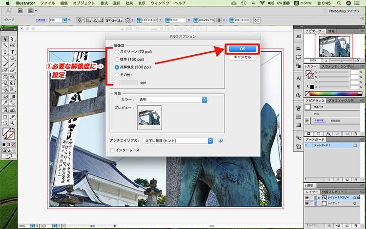Click the help info icon beside anti-alias
The image size is (366, 229).
[220, 141]
